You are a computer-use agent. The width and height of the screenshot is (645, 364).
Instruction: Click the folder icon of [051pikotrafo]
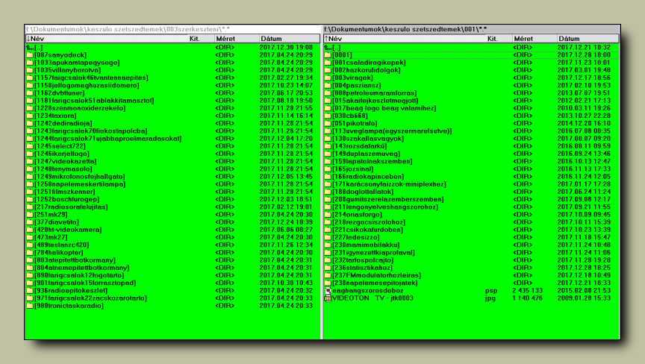tap(328, 123)
